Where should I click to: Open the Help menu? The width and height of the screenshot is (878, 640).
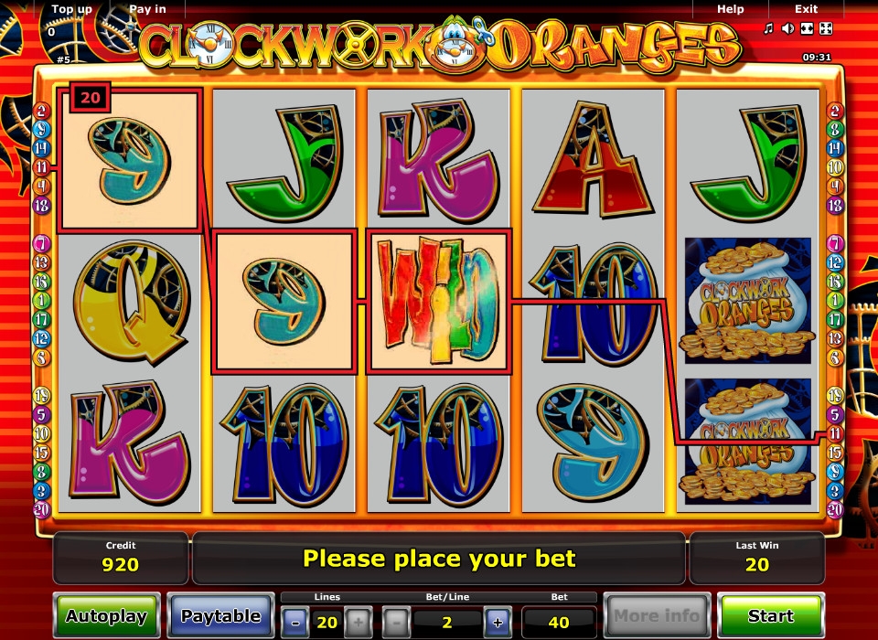click(x=730, y=9)
